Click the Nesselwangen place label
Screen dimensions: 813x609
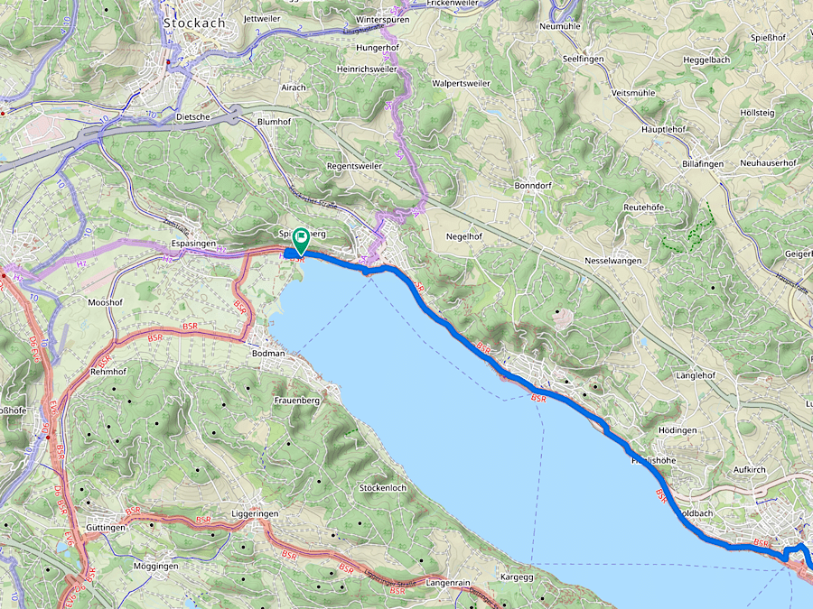[613, 261]
